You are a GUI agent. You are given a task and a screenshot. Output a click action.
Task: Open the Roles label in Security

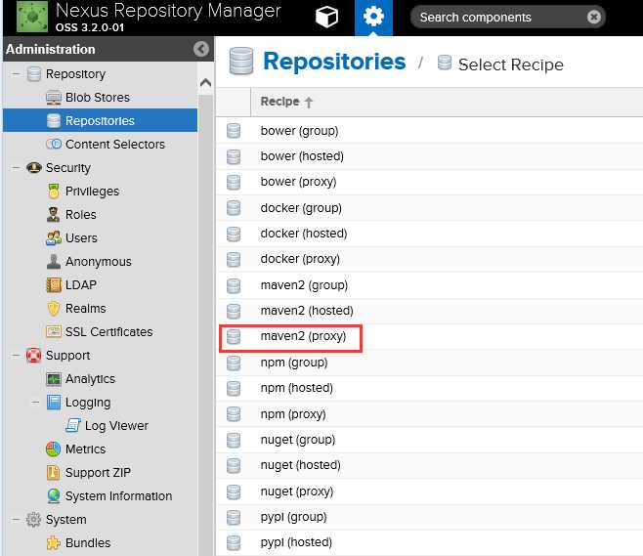pos(81,214)
